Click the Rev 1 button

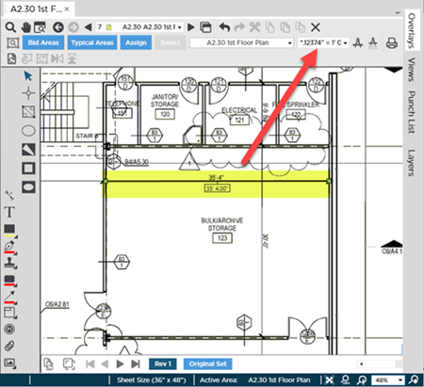tap(163, 363)
